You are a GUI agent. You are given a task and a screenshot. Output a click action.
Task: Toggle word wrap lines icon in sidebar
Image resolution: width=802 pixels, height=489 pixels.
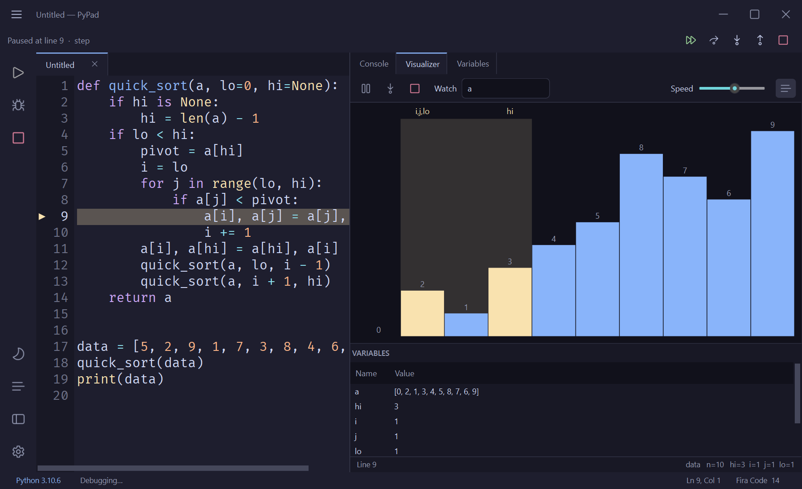click(18, 386)
